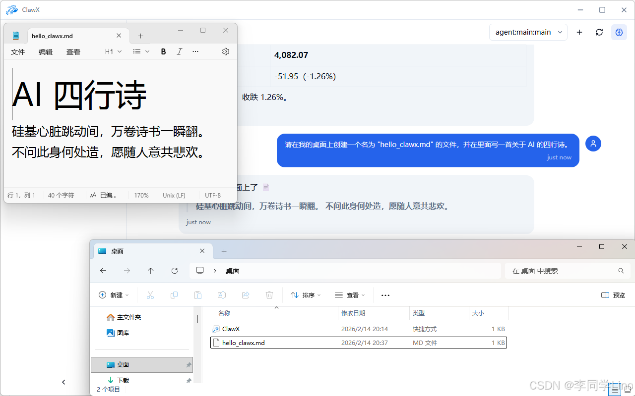Open the 排序 sort dropdown
The width and height of the screenshot is (635, 396).
305,295
